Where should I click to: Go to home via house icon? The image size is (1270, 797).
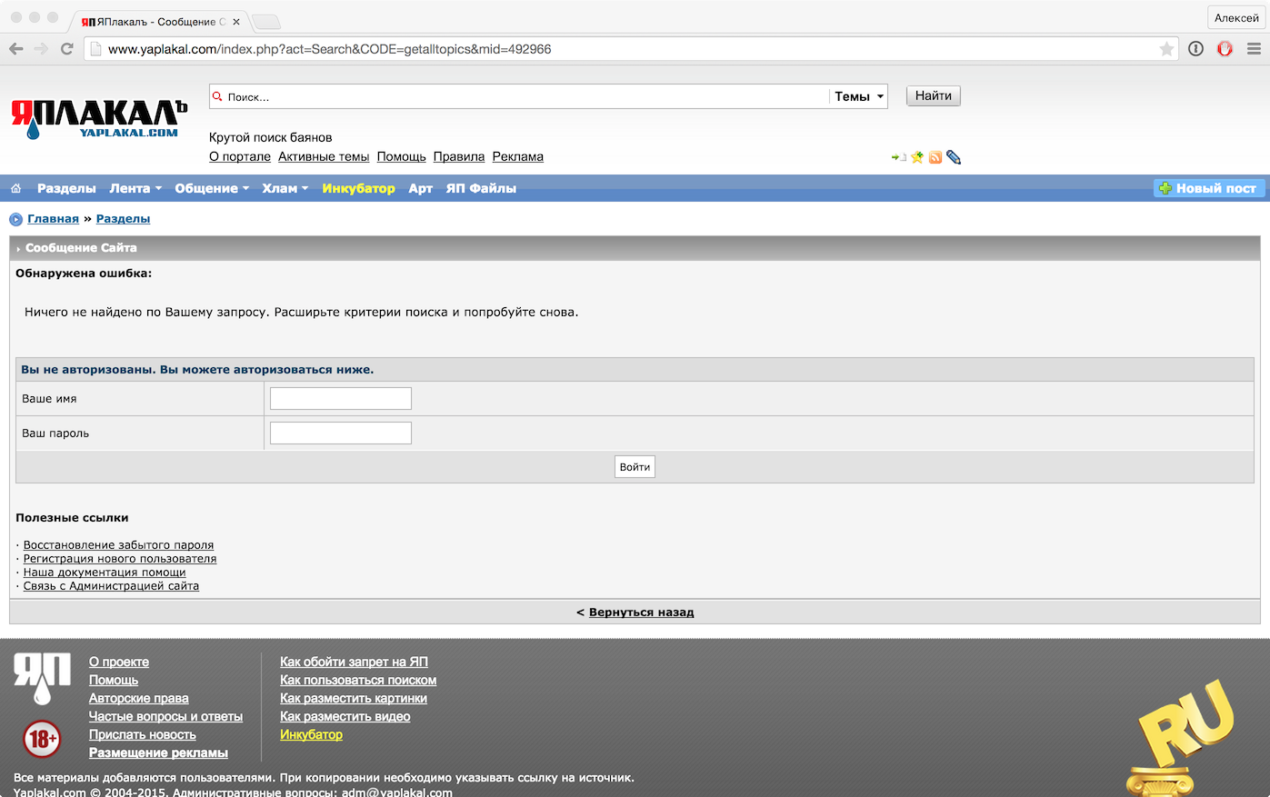coord(15,188)
